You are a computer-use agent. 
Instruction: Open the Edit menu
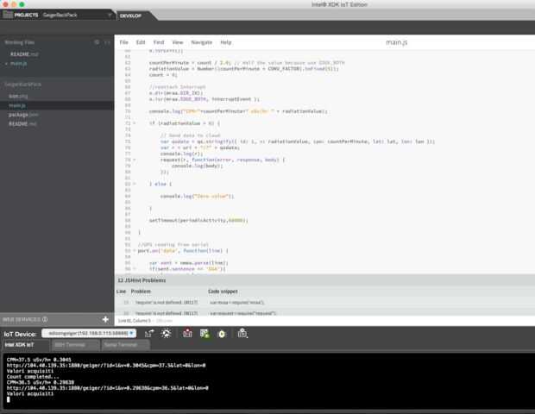click(141, 42)
